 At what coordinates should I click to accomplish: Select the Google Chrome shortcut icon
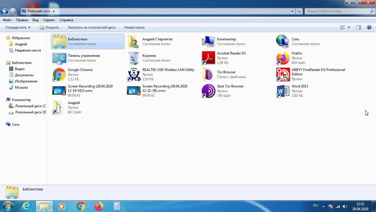point(59,74)
